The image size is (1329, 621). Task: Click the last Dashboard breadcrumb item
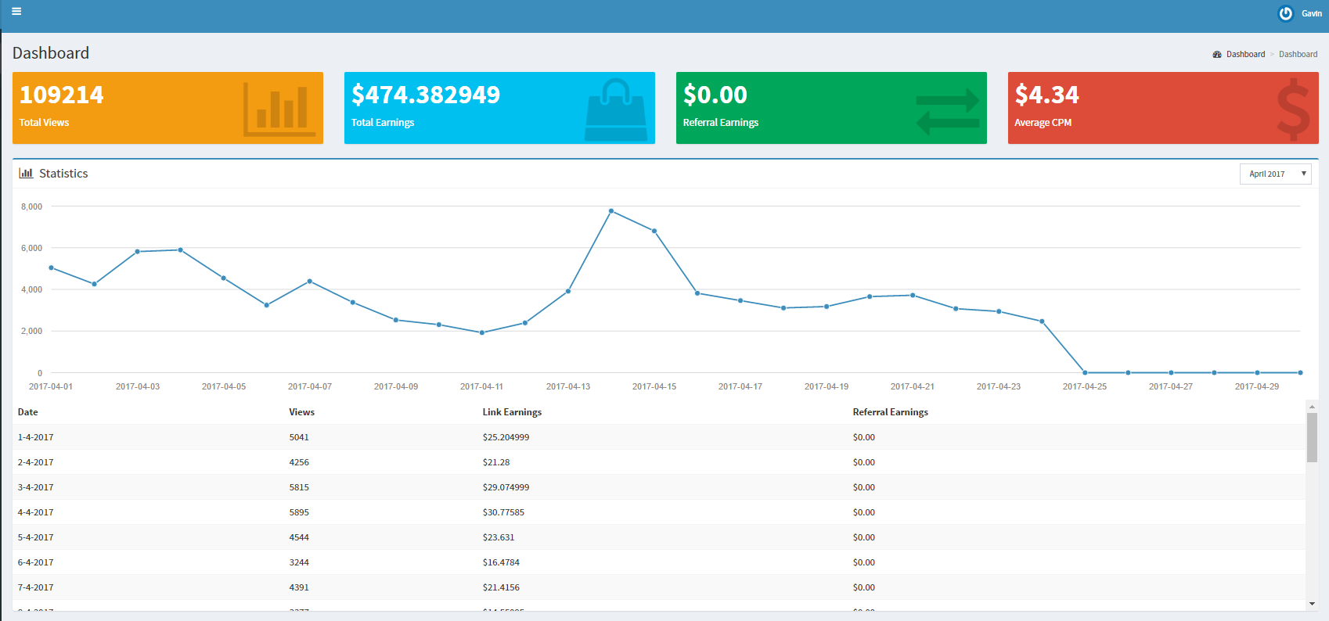[x=1298, y=55]
